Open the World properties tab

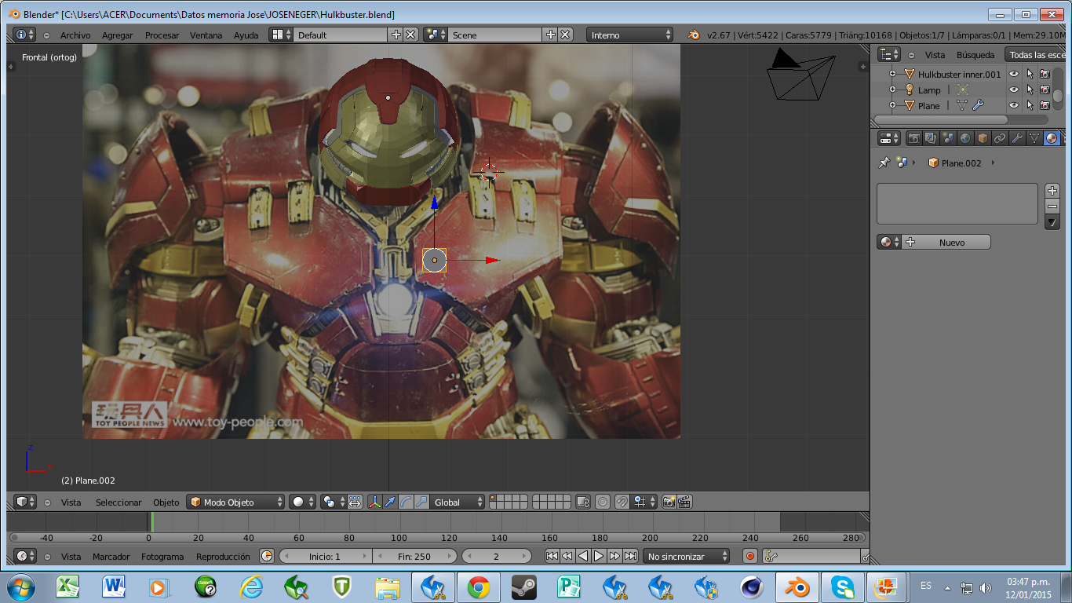tap(965, 138)
